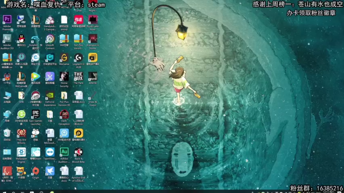This screenshot has height=193, width=344.
Task: Launch Tencent QQ penguin icon
Action: (21, 39)
